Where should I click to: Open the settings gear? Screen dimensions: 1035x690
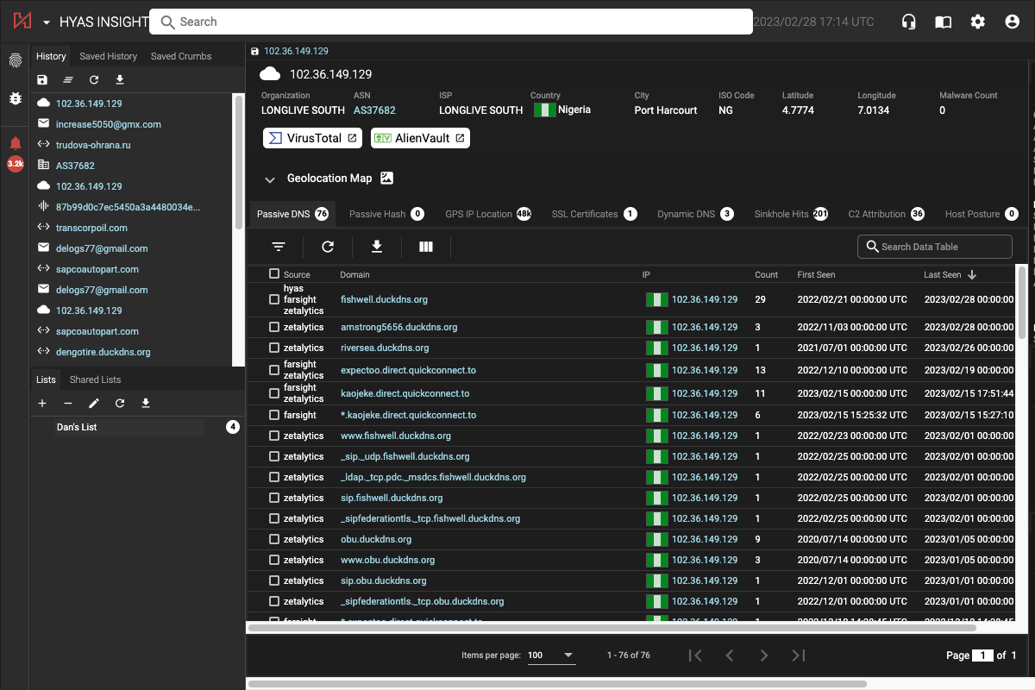click(977, 21)
